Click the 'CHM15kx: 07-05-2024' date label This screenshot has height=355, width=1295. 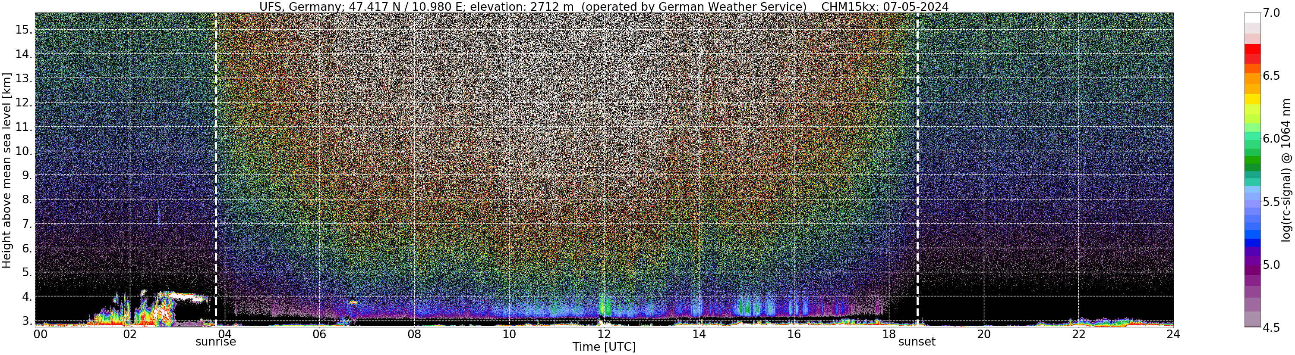pyautogui.click(x=885, y=6)
